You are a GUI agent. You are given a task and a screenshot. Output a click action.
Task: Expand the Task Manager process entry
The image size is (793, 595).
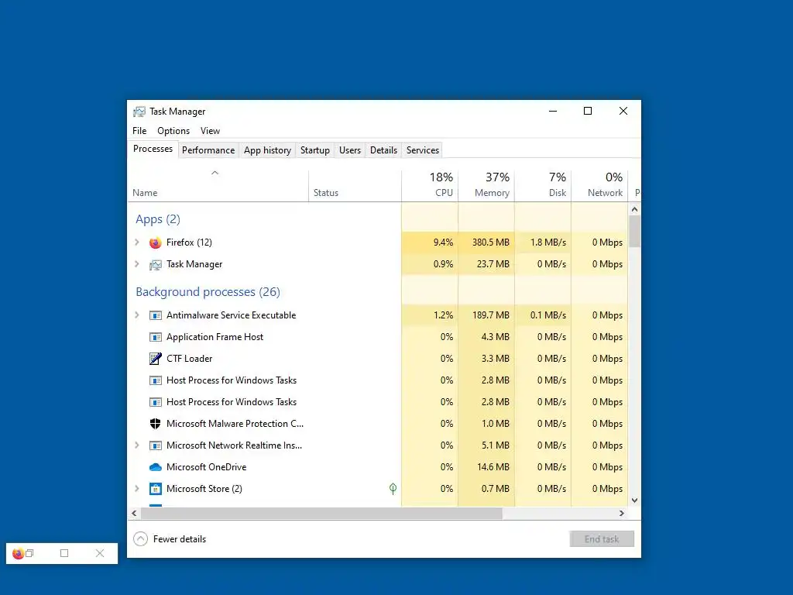136,264
